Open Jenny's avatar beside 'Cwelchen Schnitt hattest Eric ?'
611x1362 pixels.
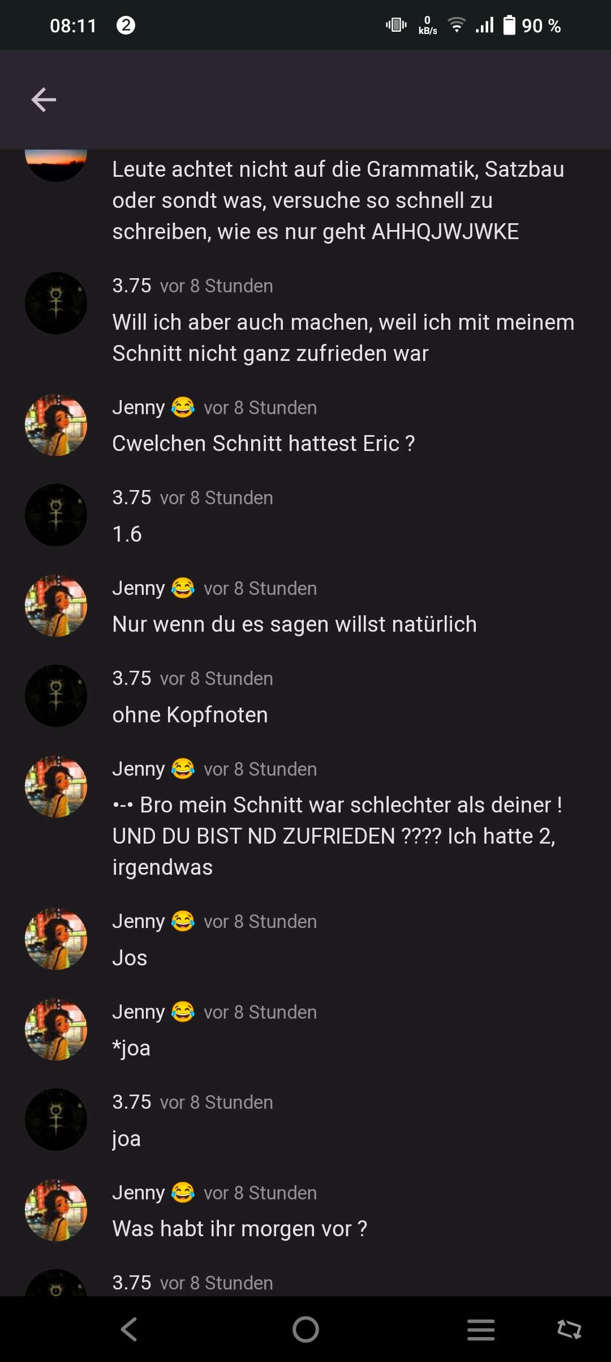pos(56,425)
